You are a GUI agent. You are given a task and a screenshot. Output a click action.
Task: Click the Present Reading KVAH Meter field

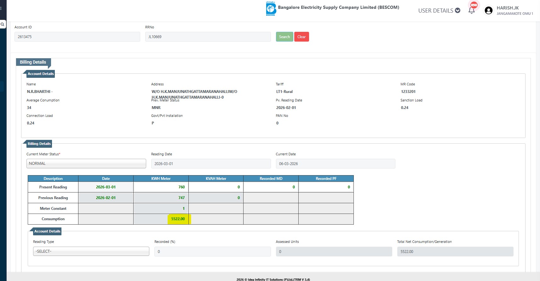point(216,187)
